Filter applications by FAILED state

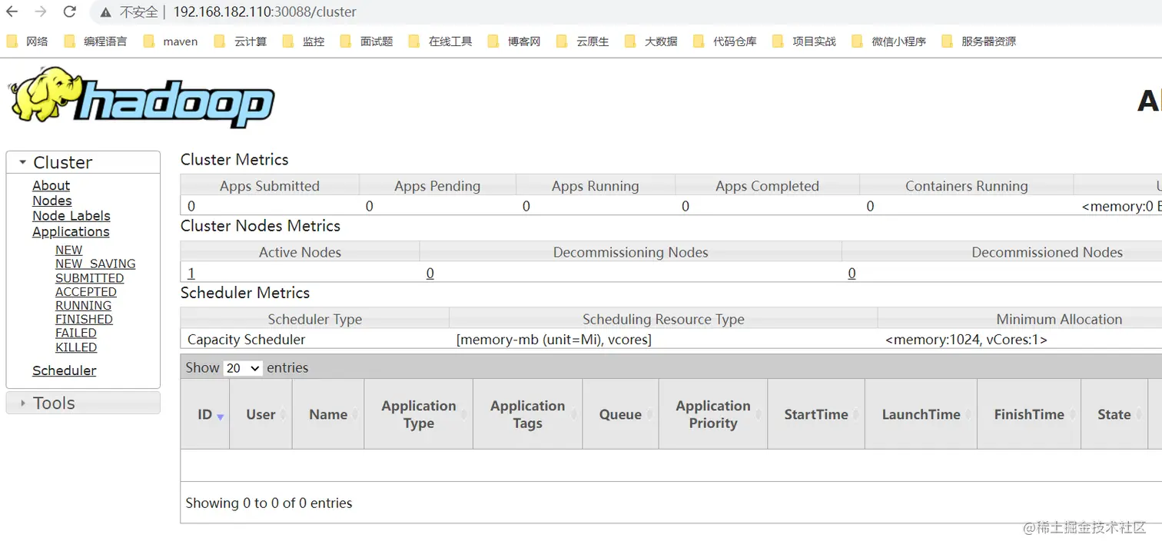tap(76, 334)
